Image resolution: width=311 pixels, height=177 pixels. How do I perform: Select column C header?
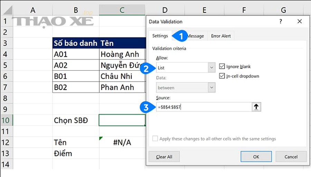point(122,10)
